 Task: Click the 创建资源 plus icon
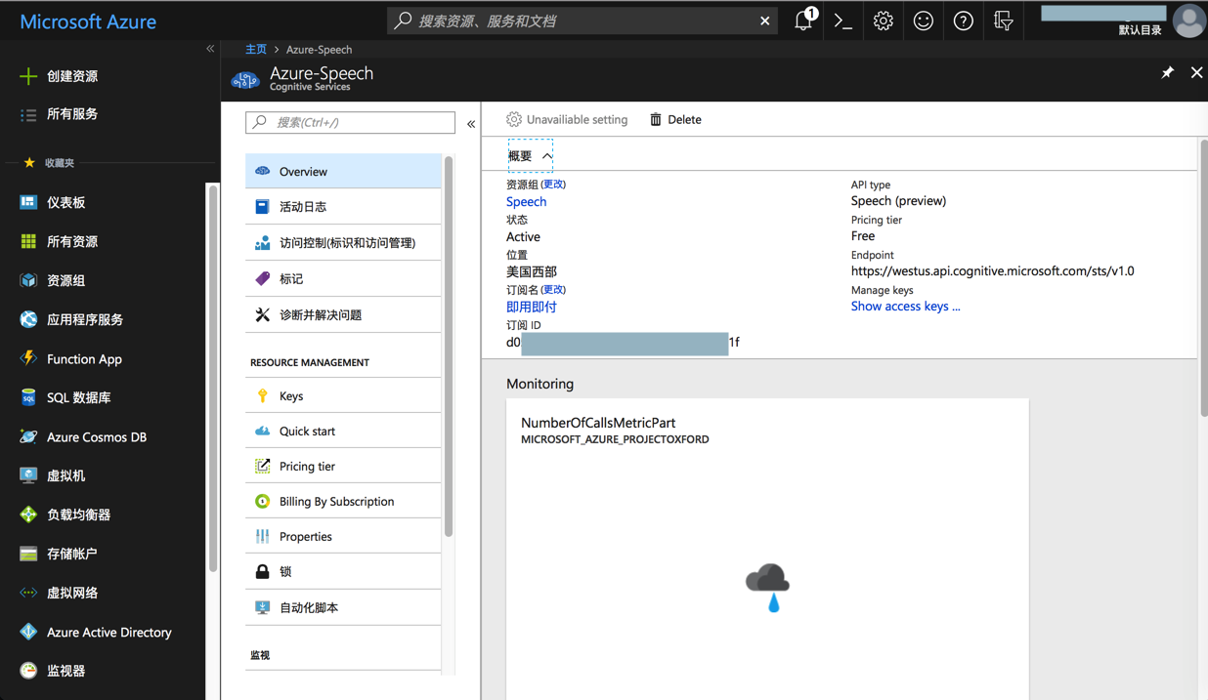[x=28, y=76]
